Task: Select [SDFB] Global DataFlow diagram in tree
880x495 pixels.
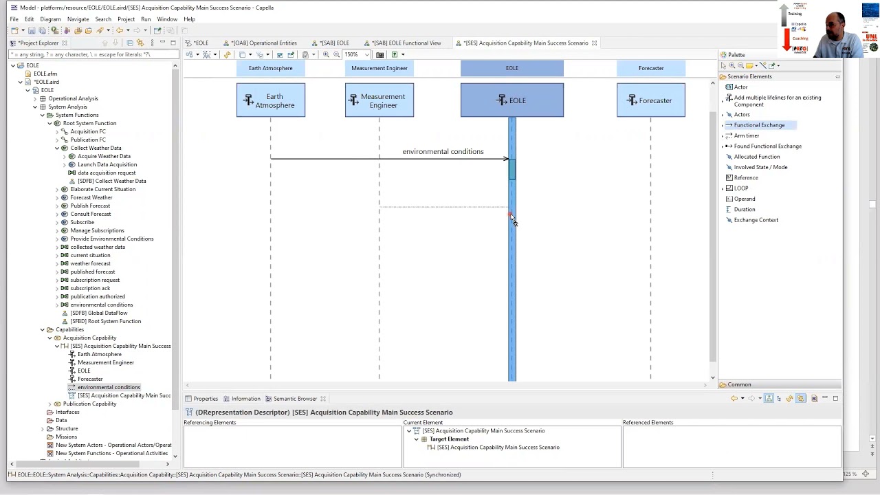Action: 98,313
